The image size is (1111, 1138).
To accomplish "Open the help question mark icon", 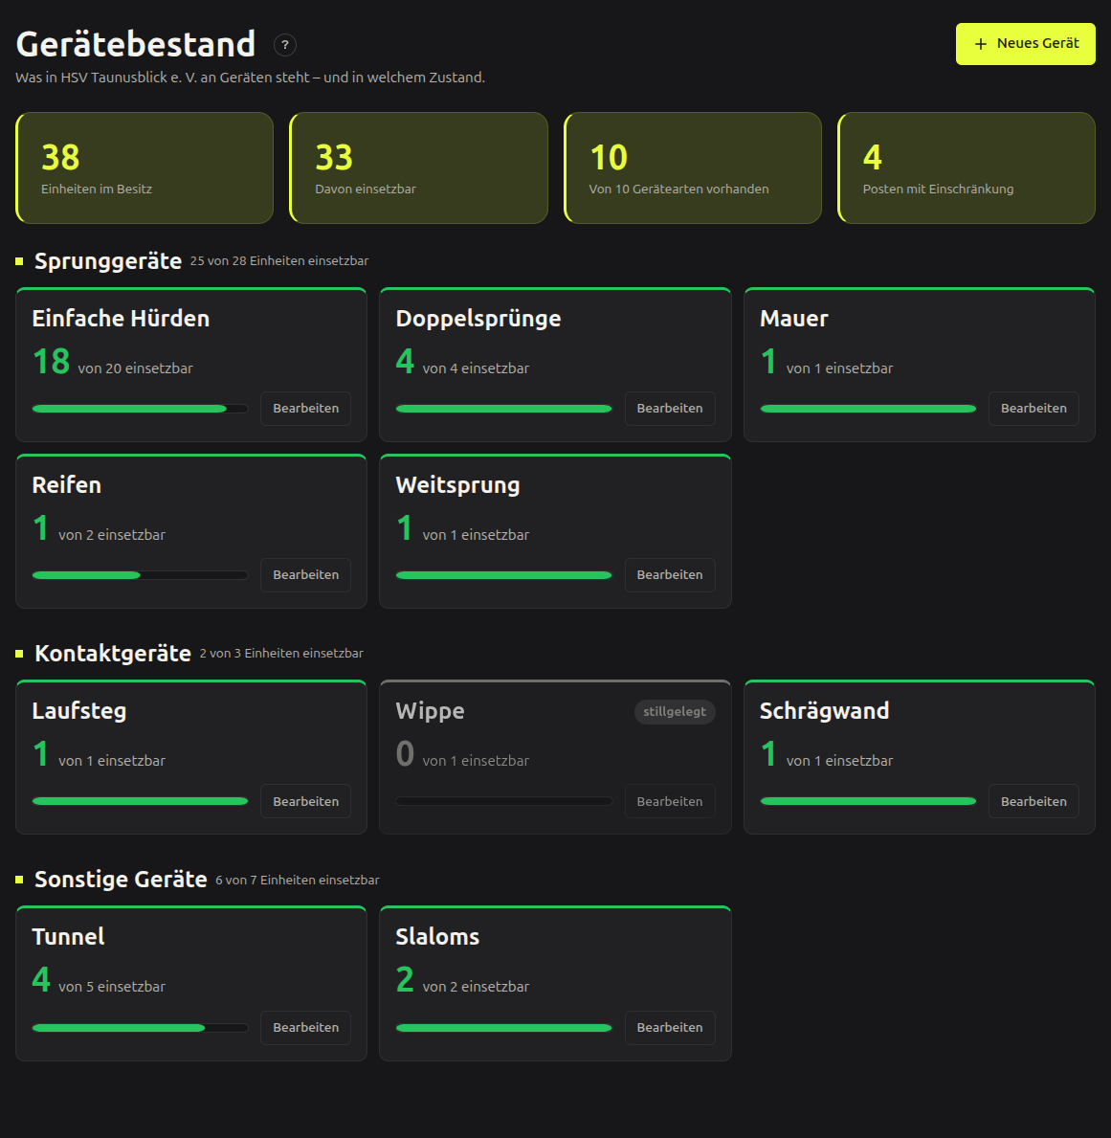I will point(285,45).
